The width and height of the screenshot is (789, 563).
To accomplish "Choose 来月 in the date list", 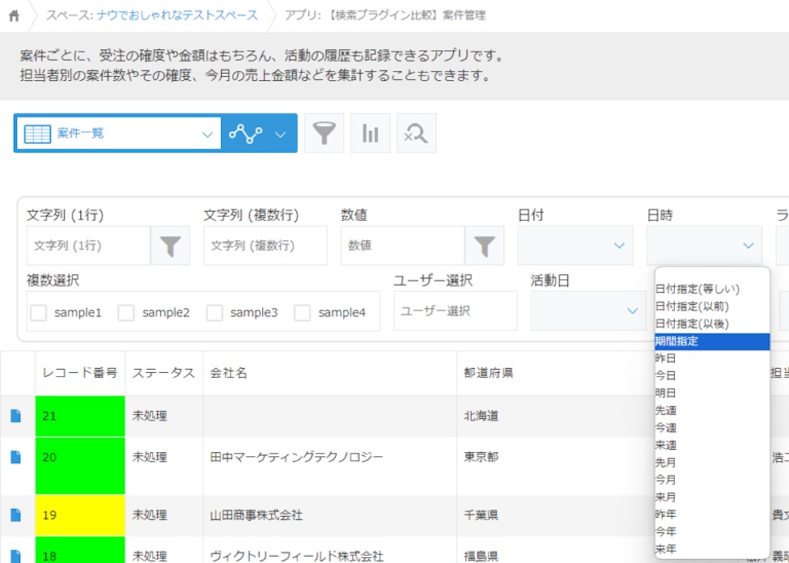I will coord(712,497).
